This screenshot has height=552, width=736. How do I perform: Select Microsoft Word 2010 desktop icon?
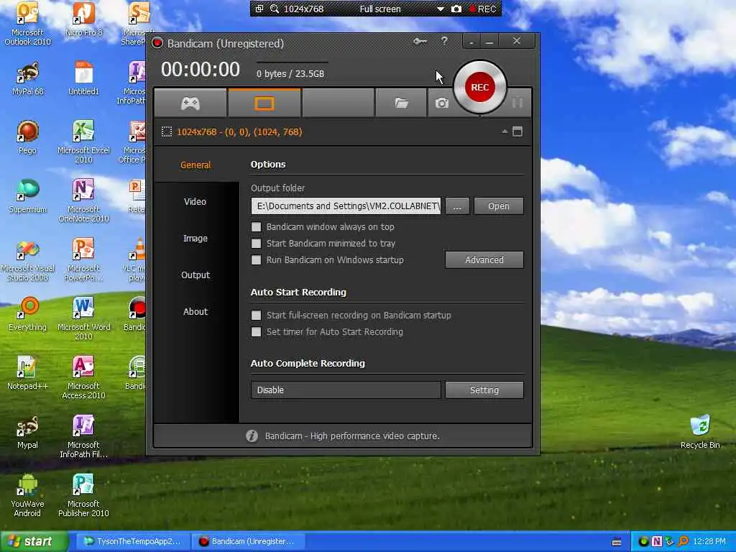coord(83,318)
